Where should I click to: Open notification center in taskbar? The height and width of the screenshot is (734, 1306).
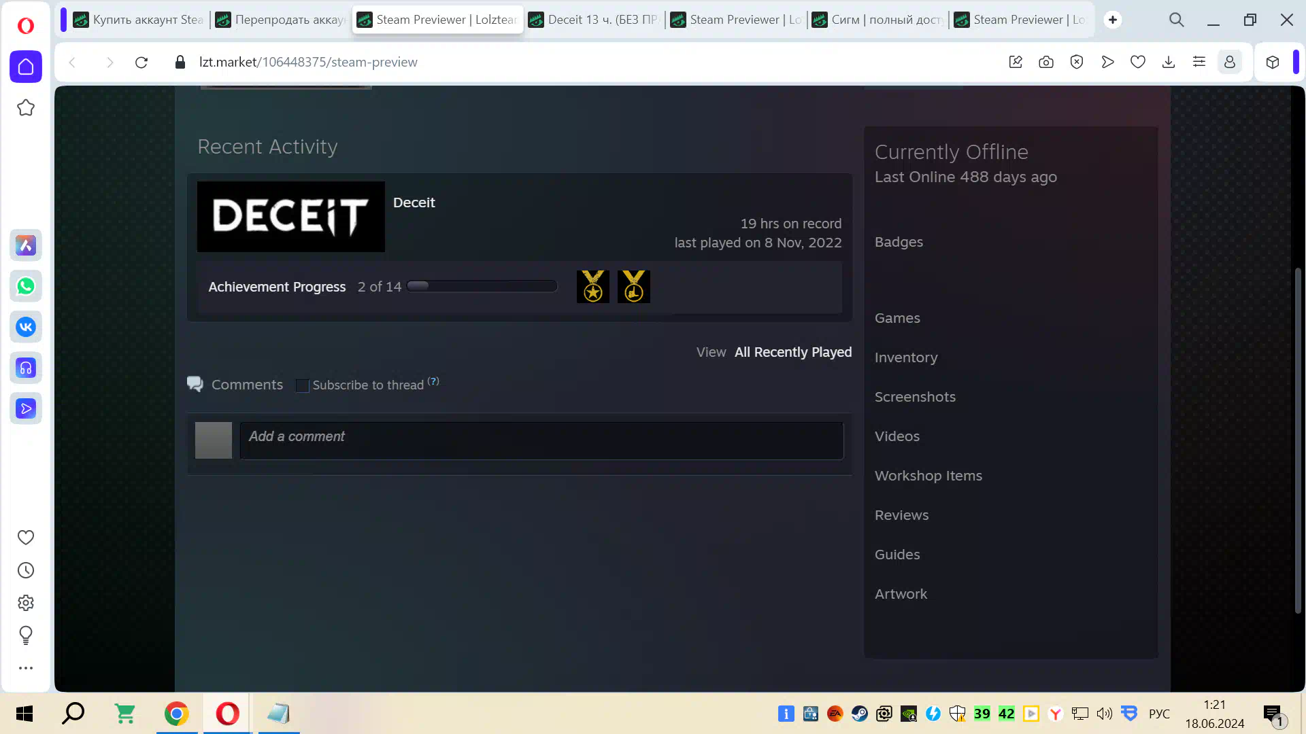[1273, 714]
